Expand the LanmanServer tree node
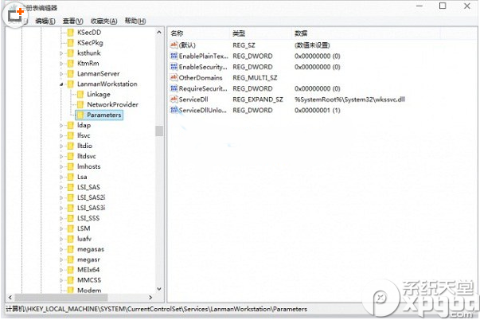This screenshot has height=320, width=480. (x=61, y=74)
